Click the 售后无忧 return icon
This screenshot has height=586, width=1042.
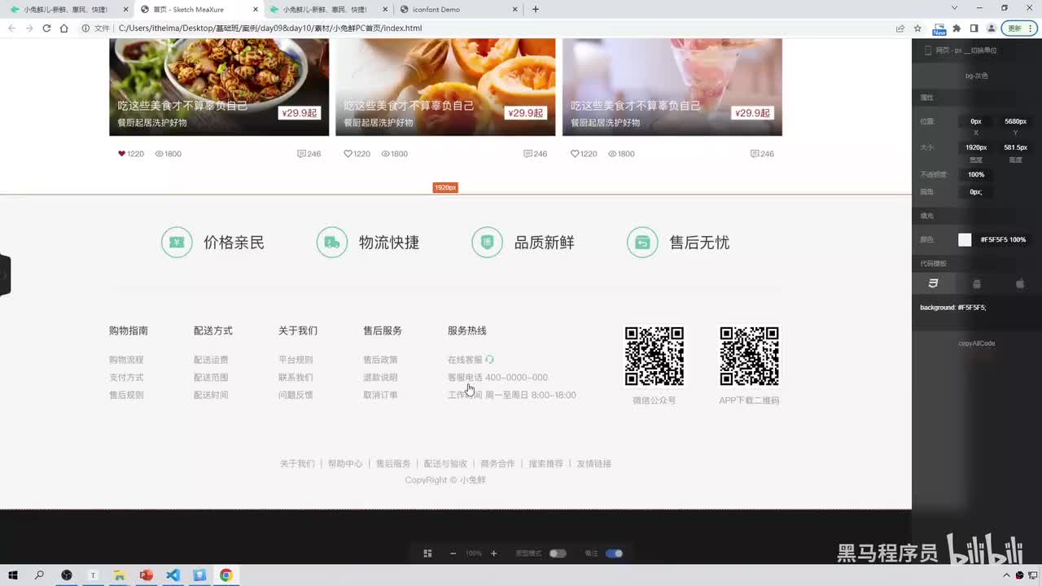(642, 243)
